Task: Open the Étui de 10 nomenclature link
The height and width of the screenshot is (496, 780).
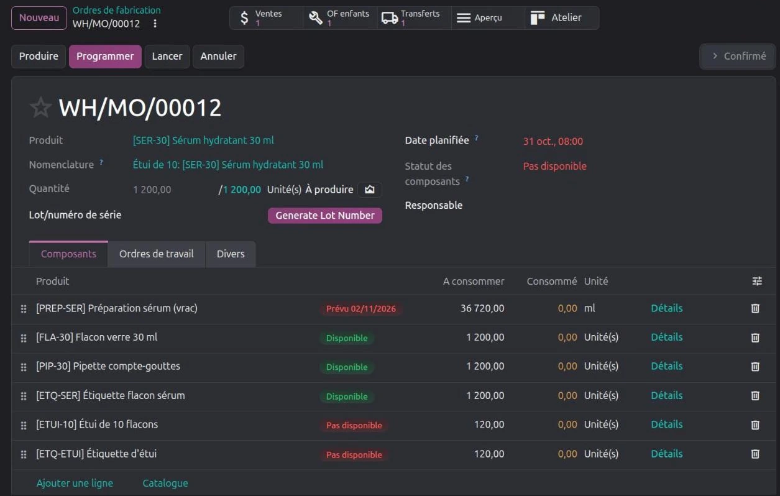Action: pos(228,165)
